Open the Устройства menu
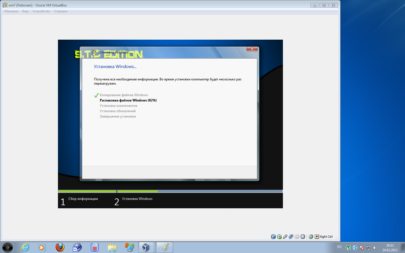The image size is (405, 253). (41, 11)
